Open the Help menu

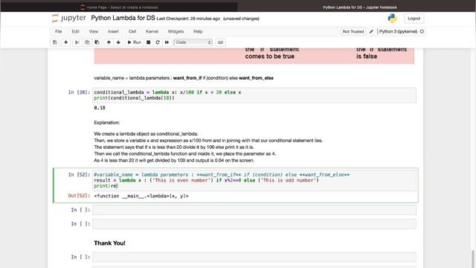tap(198, 31)
